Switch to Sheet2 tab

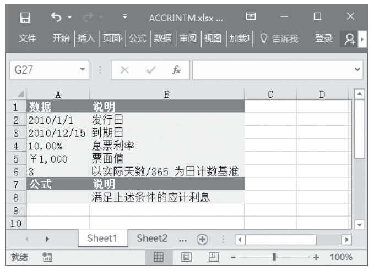tap(152, 238)
